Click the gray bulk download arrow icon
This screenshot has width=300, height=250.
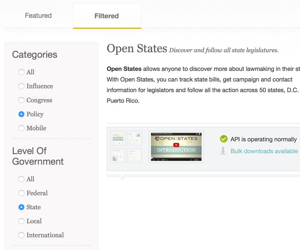click(223, 151)
